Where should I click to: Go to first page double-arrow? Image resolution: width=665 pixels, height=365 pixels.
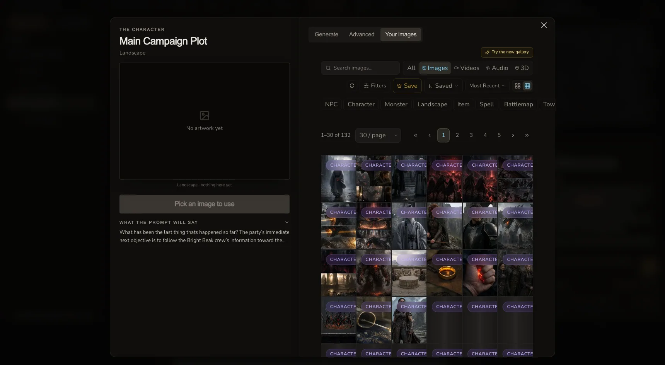(x=416, y=135)
